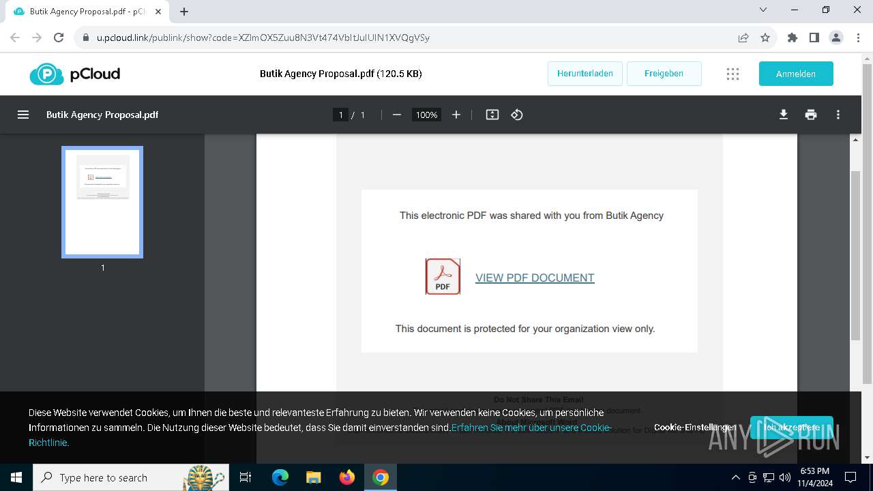Click the Freigeben button
The width and height of the screenshot is (873, 491).
664,74
